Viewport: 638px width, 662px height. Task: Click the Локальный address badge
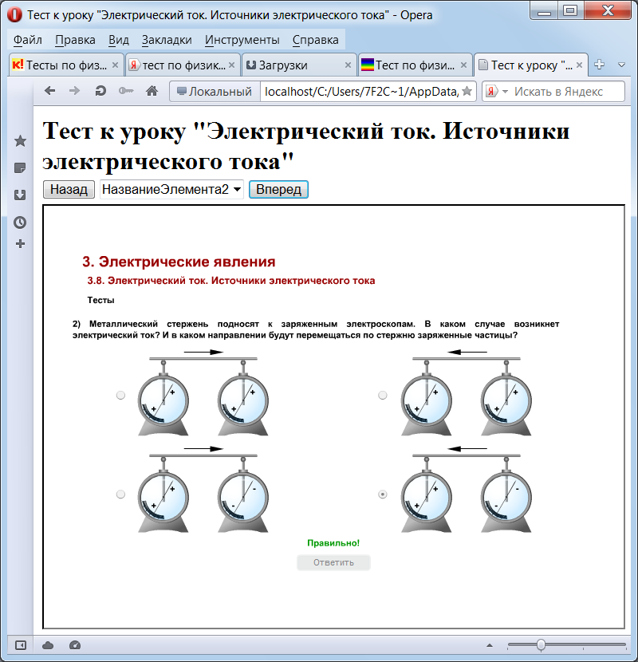(215, 91)
